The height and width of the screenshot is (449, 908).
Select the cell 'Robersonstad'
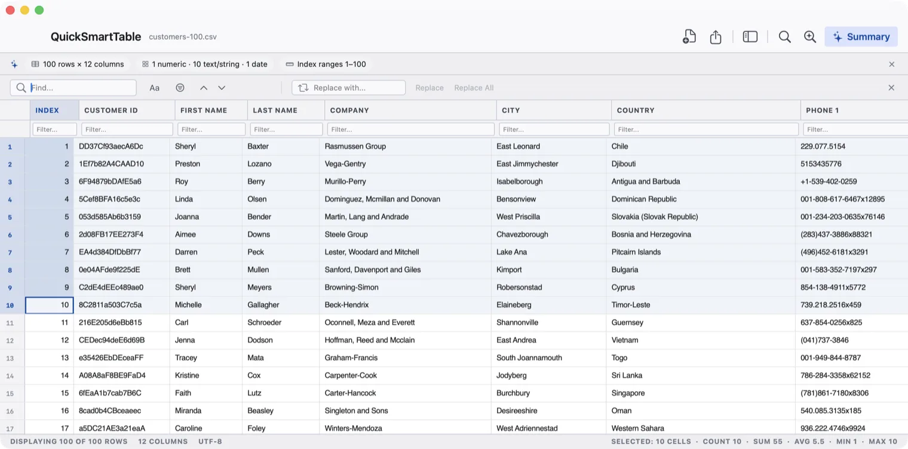click(x=548, y=287)
